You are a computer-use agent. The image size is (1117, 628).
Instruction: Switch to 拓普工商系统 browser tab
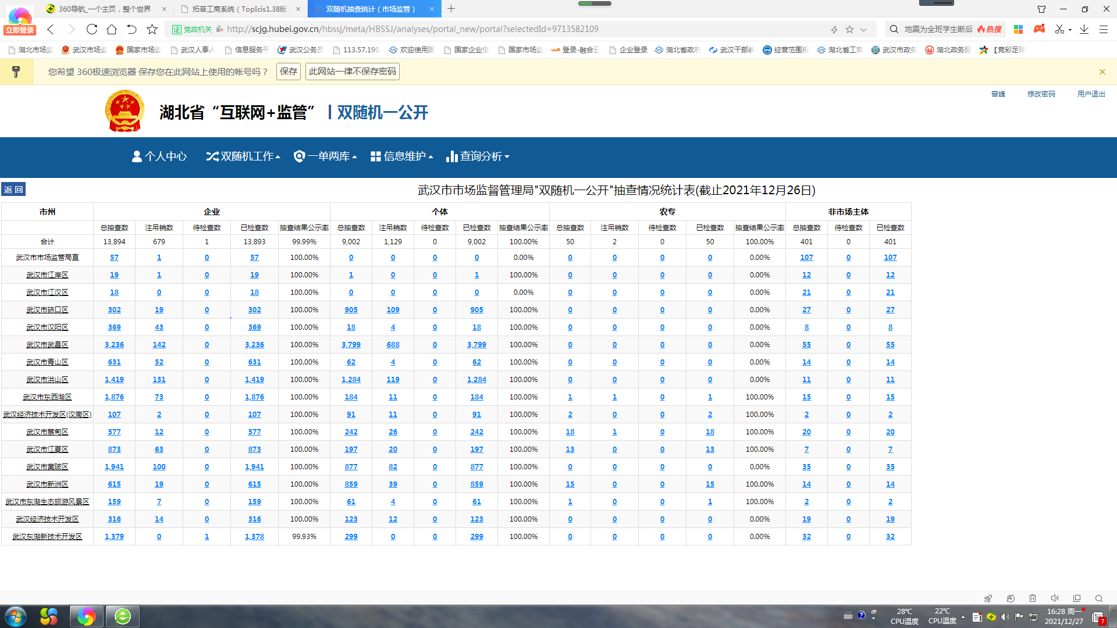click(239, 9)
